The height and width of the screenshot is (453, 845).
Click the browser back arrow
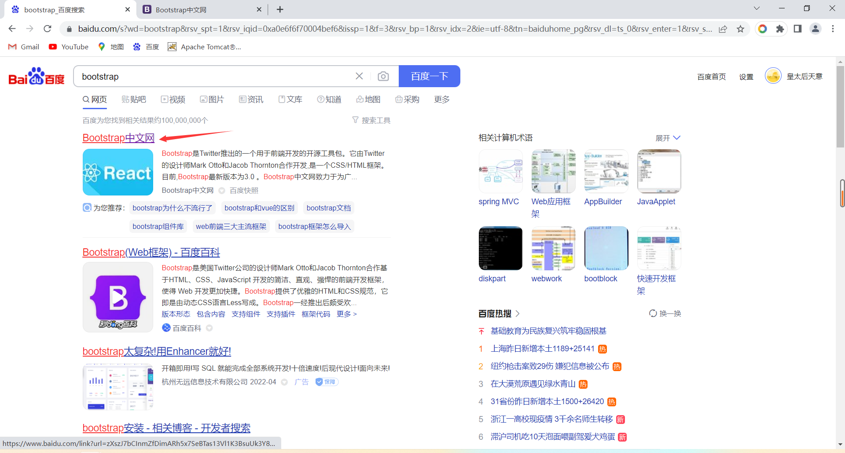tap(12, 29)
